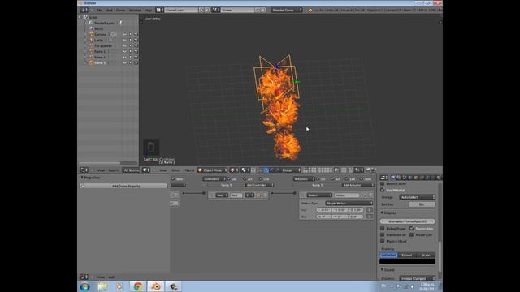Collapse the Display panel
The width and height of the screenshot is (520, 292).
click(382, 213)
